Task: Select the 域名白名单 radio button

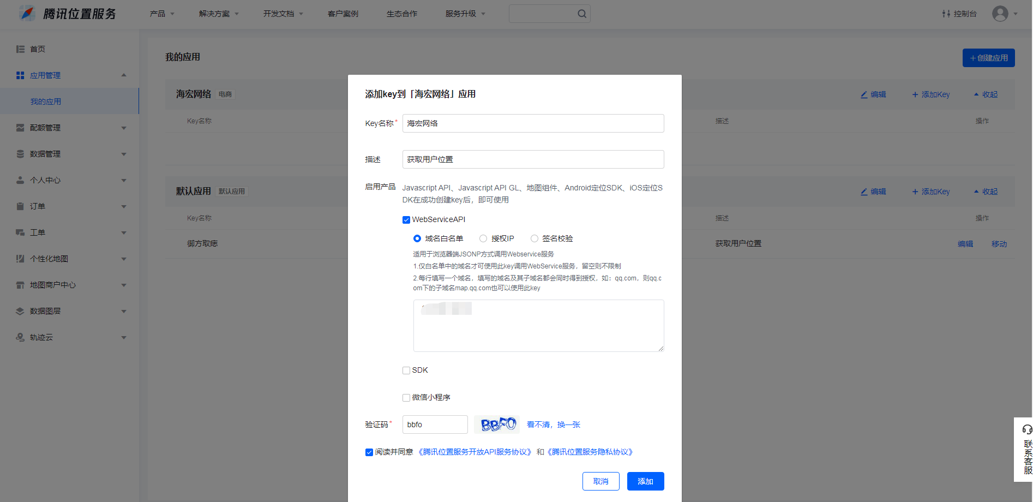Action: coord(417,238)
